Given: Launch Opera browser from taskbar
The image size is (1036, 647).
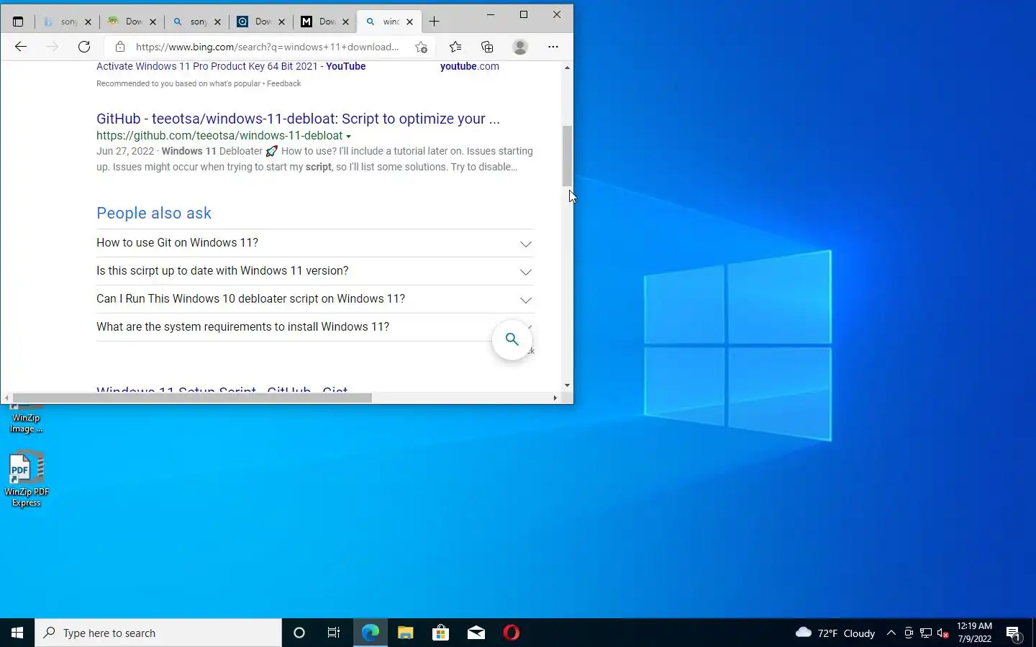Looking at the screenshot, I should (x=512, y=633).
